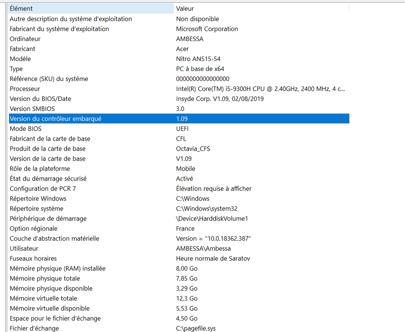Select the 'Couche d'abstraction matérielle' row

179,239
